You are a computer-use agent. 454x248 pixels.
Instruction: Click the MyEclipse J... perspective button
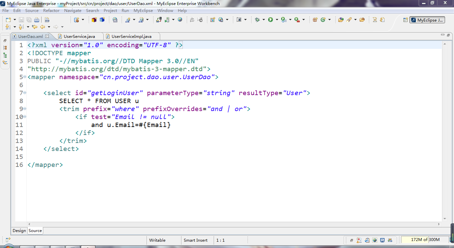[427, 20]
